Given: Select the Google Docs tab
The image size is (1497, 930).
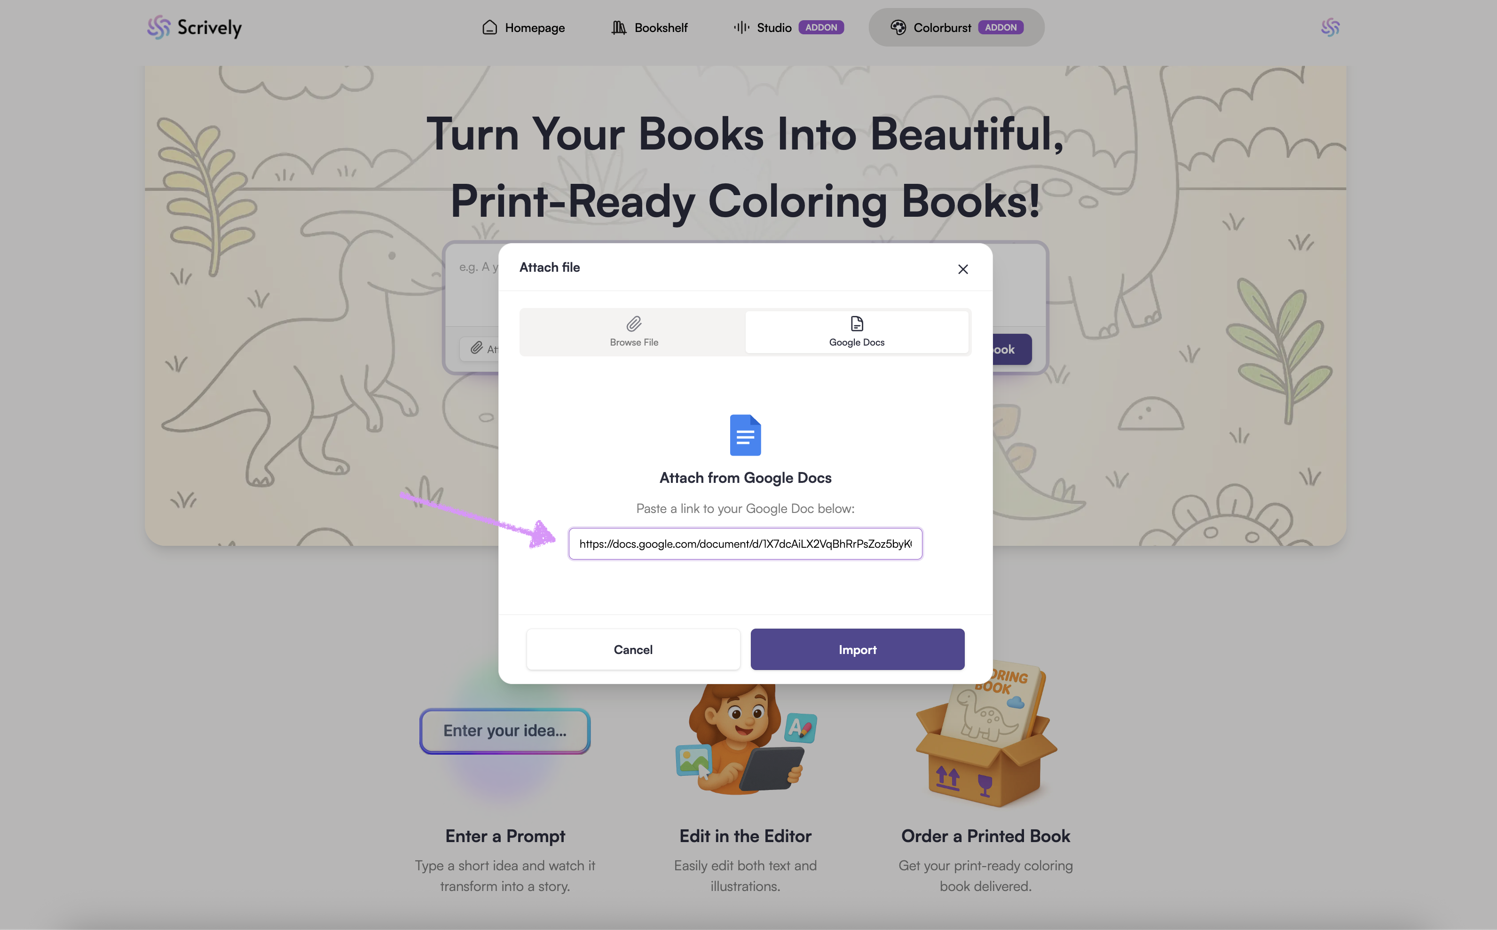Looking at the screenshot, I should [857, 332].
